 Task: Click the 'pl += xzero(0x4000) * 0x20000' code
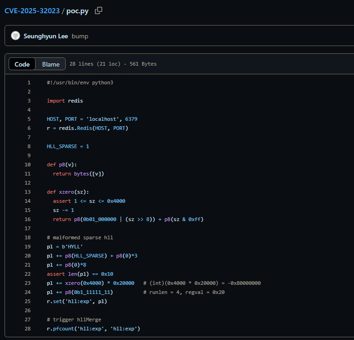(x=90, y=283)
